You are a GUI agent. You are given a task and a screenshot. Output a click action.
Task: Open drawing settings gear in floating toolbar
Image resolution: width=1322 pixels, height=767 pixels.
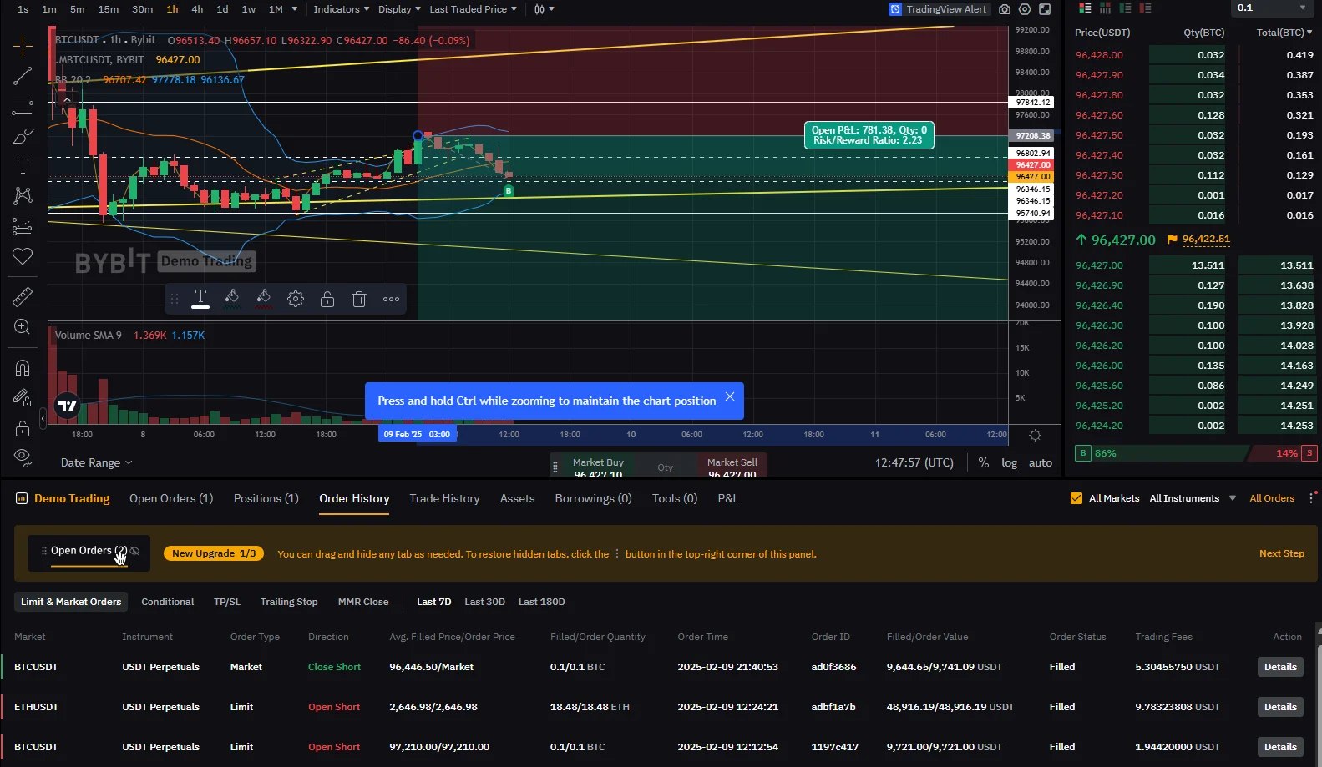coord(296,299)
